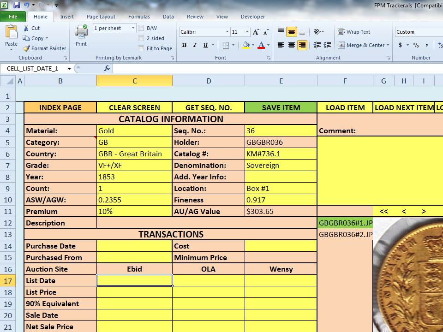Image resolution: width=443 pixels, height=332 pixels.
Task: Expand the 1 per sheet dropdown
Action: (x=133, y=28)
